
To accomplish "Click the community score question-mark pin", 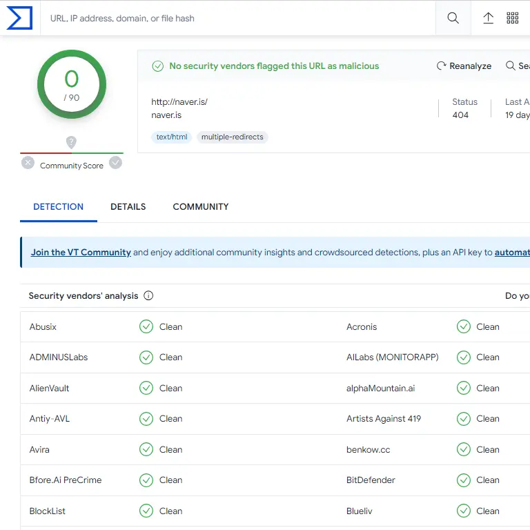I will pyautogui.click(x=71, y=142).
